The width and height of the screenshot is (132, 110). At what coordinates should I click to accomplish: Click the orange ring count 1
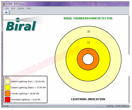(88, 51)
